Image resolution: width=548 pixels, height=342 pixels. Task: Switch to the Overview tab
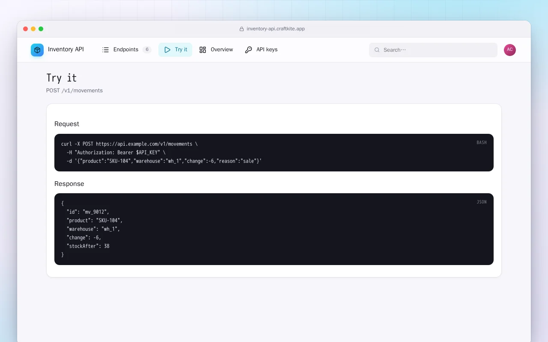coord(216,50)
